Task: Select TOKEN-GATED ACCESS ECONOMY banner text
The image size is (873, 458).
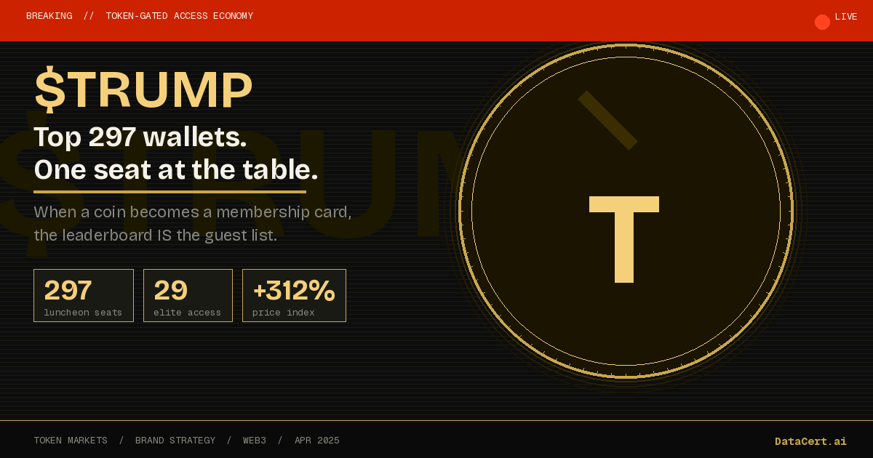Action: pyautogui.click(x=179, y=16)
